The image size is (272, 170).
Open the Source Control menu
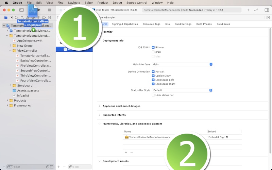(x=137, y=3)
